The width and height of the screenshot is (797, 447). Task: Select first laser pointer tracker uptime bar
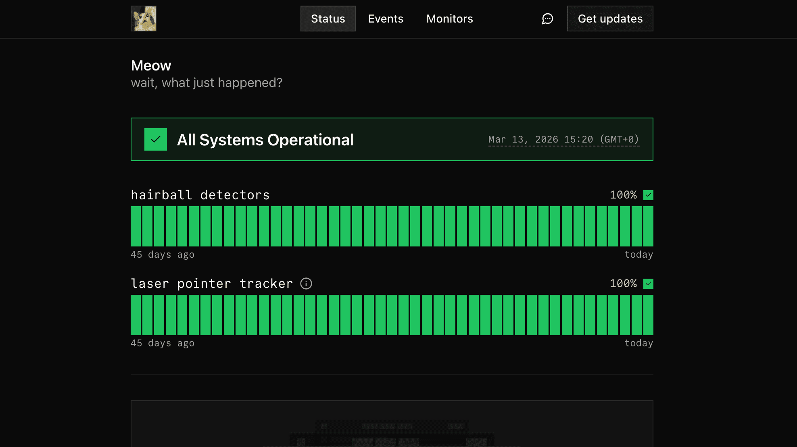(x=136, y=315)
